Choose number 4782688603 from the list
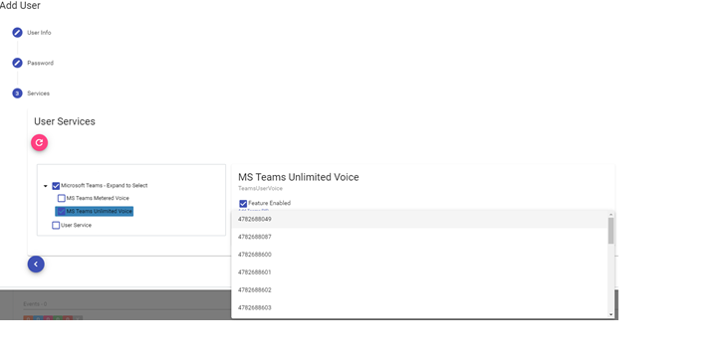This screenshot has height=359, width=727. pyautogui.click(x=419, y=307)
